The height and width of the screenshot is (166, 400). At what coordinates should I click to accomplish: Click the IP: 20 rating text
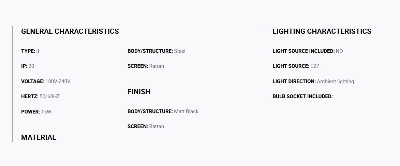[x=28, y=66]
